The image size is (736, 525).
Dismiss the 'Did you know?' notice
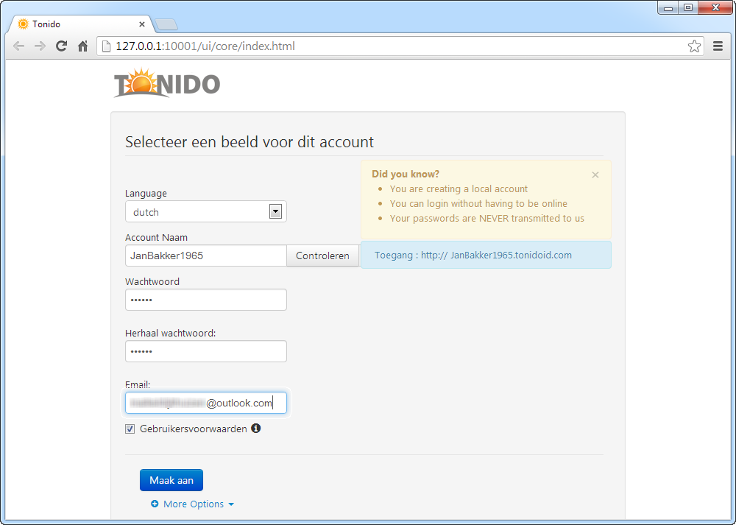click(x=595, y=175)
